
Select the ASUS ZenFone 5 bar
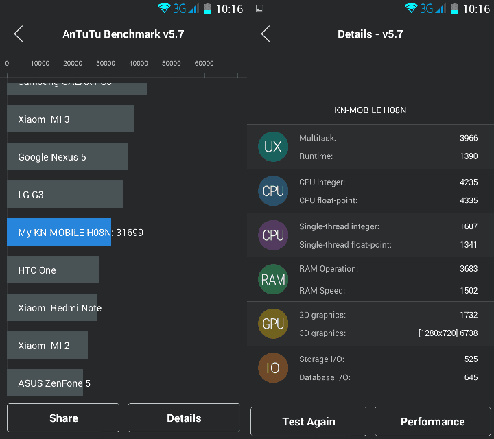[x=45, y=383]
